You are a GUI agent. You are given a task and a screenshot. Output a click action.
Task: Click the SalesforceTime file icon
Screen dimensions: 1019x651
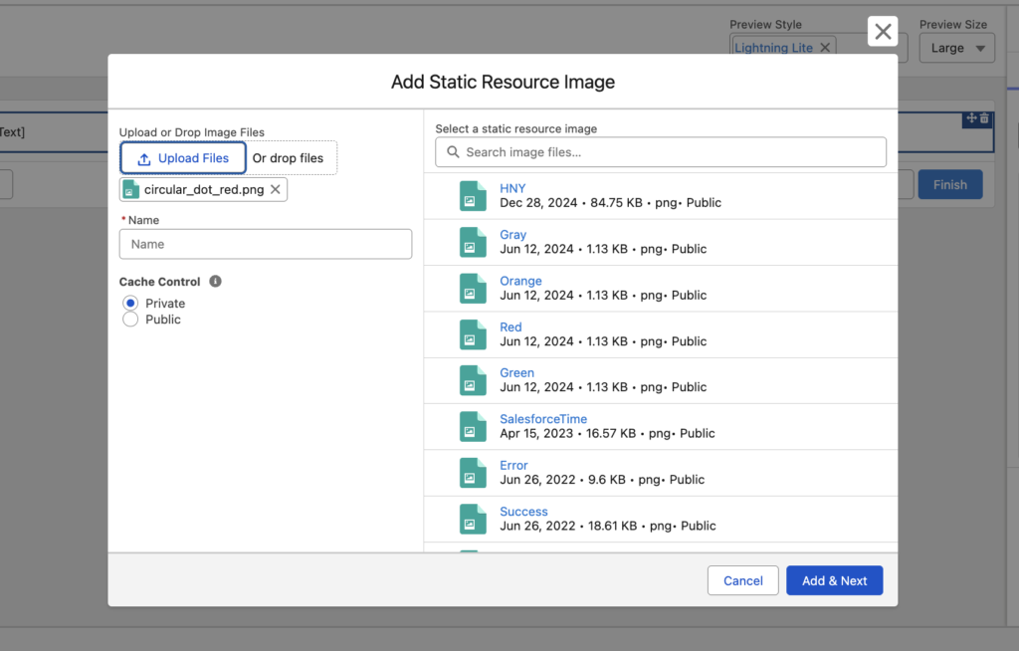(473, 427)
